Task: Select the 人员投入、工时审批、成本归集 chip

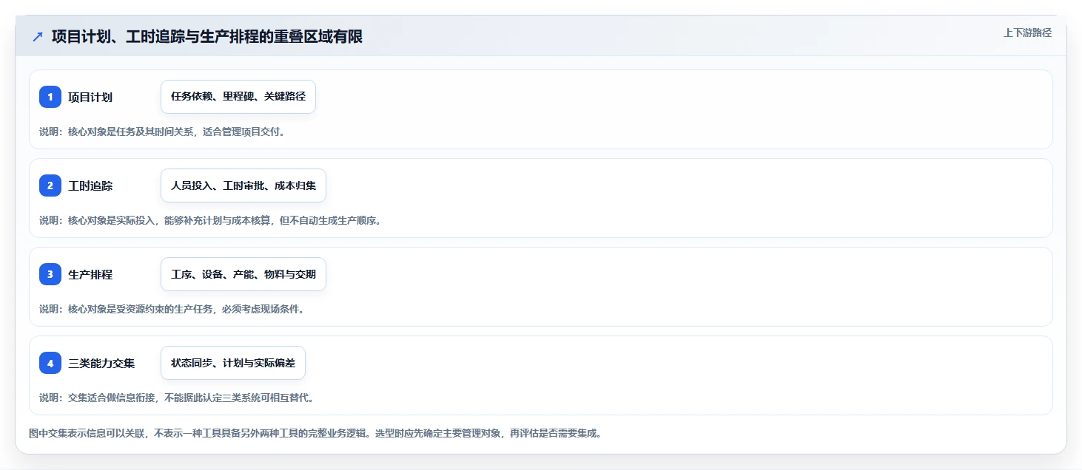Action: pos(243,185)
